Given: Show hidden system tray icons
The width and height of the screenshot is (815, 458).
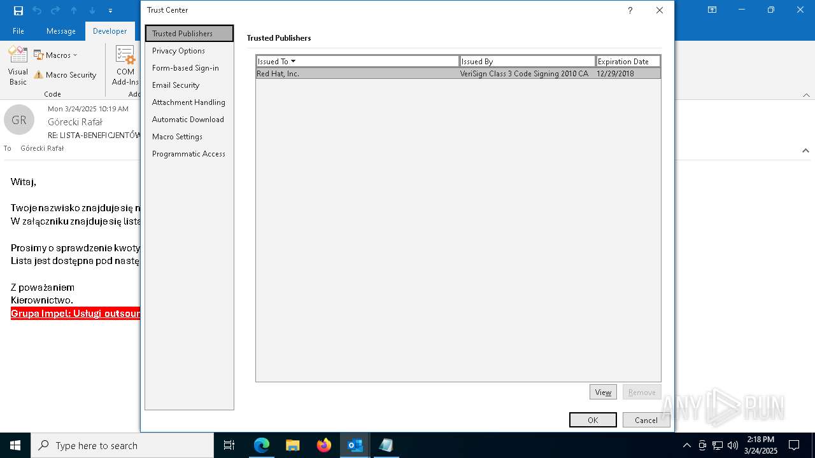Looking at the screenshot, I should pos(686,445).
